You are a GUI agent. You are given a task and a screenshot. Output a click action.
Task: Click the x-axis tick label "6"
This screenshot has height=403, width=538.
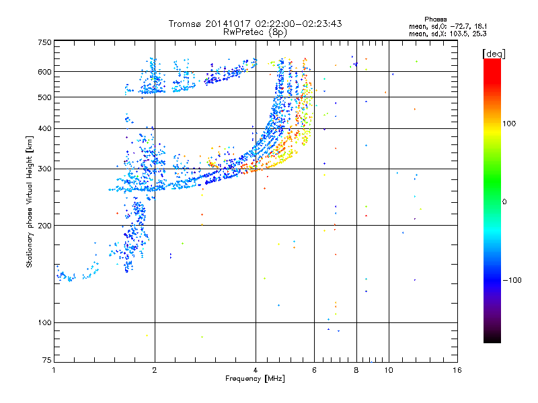pyautogui.click(x=314, y=370)
